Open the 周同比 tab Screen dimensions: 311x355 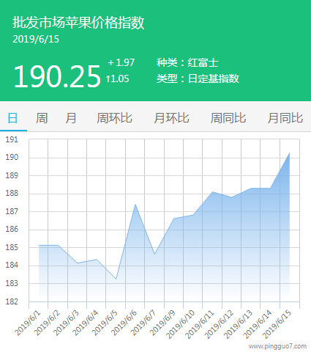pos(228,118)
